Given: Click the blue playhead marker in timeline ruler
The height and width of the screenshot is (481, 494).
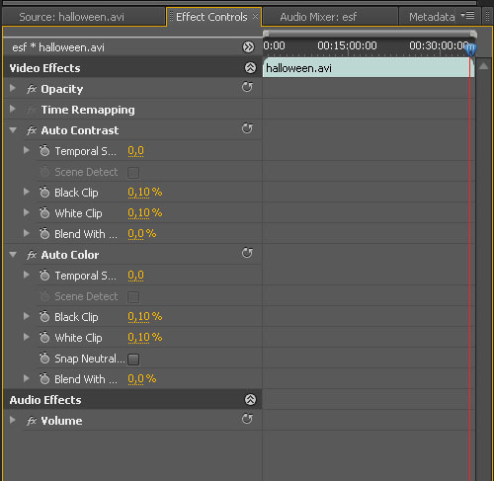Looking at the screenshot, I should pos(470,49).
